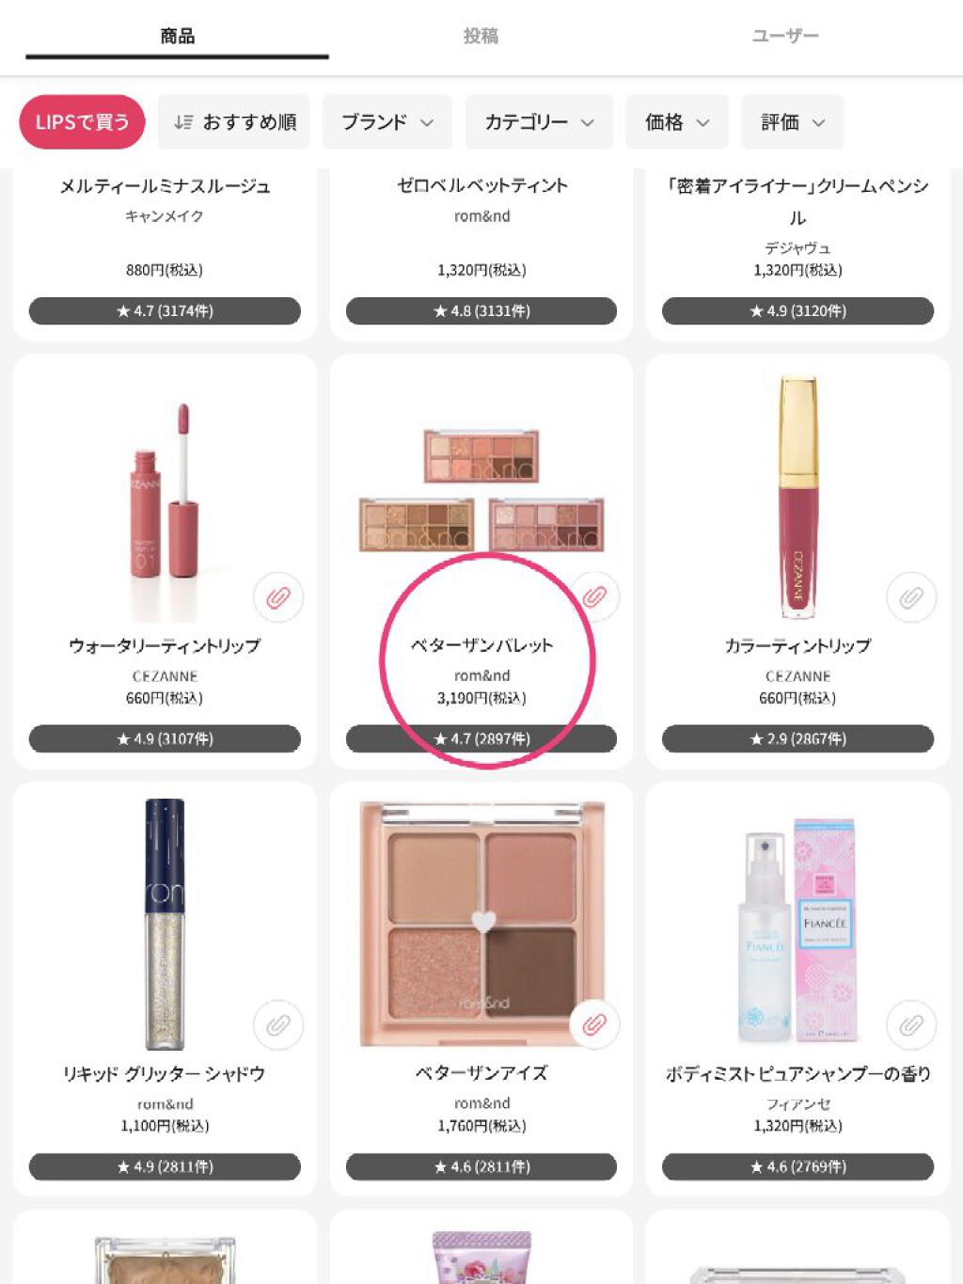Image resolution: width=963 pixels, height=1284 pixels.
Task: Switch to the ユーザー tab
Action: pyautogui.click(x=785, y=36)
